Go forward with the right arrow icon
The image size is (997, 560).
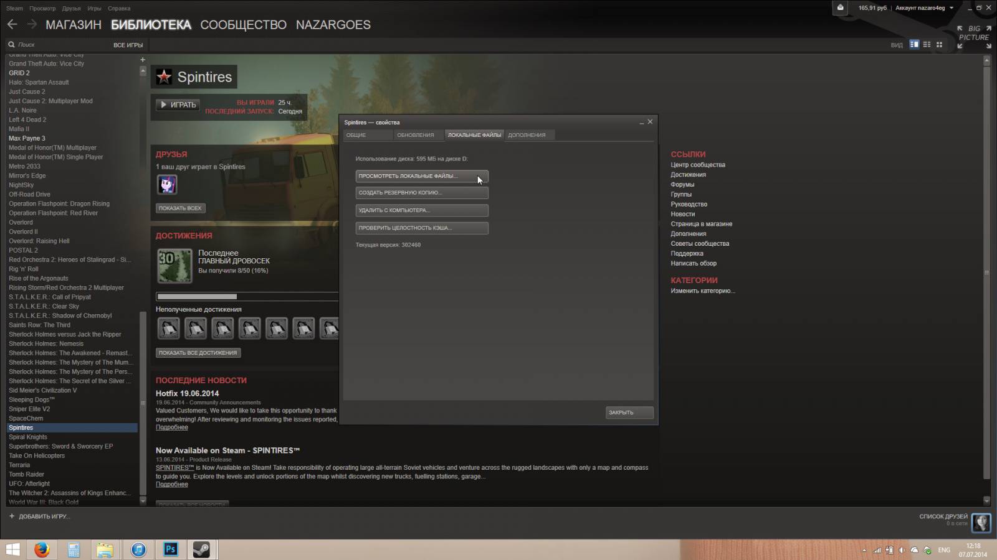[x=32, y=24]
